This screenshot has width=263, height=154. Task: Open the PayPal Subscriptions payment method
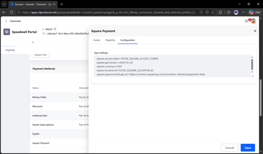click(x=43, y=125)
